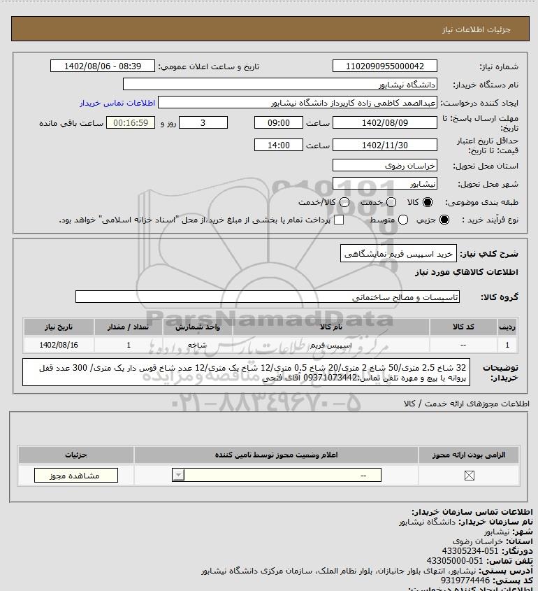
Task: Click the اعلام وضعیت مجوز column header
Action: (277, 455)
